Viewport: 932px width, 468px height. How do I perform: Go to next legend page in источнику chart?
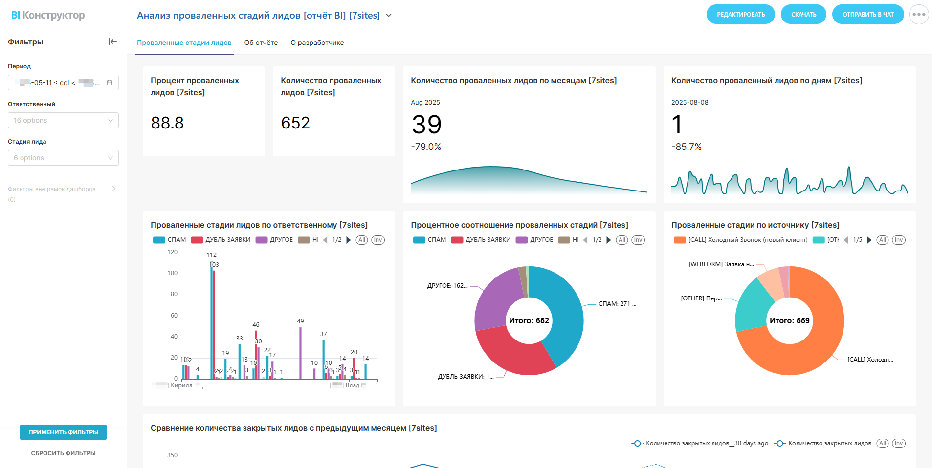(869, 240)
